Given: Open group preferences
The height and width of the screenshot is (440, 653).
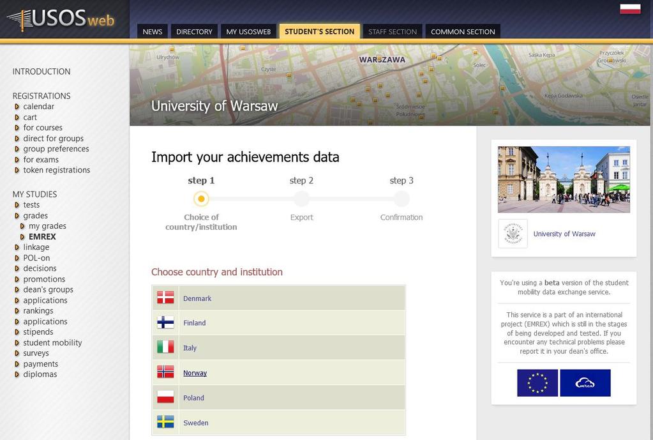Looking at the screenshot, I should (56, 149).
